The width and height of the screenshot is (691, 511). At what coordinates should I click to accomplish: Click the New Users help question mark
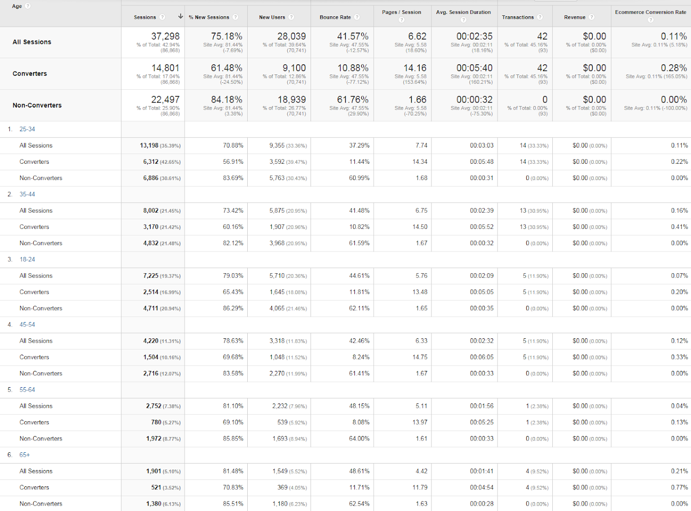291,17
